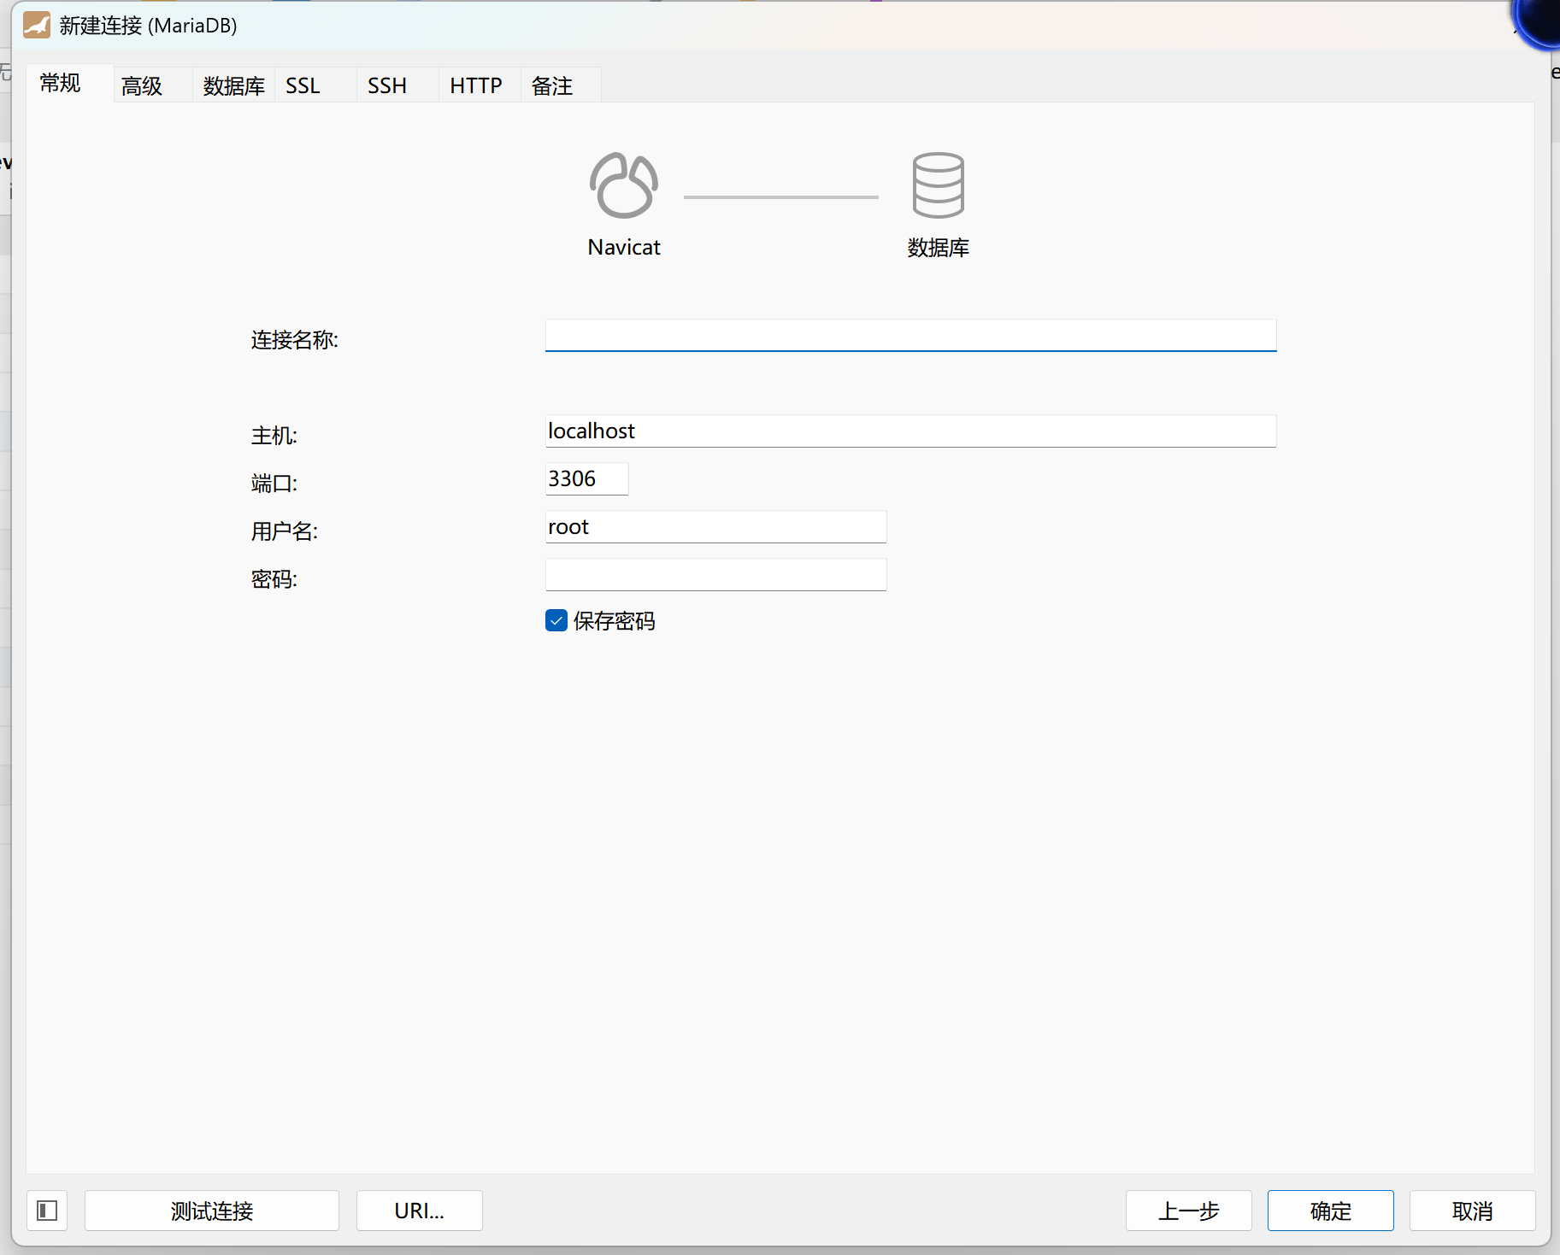The image size is (1560, 1255).
Task: Open the 备注 tab
Action: [551, 85]
